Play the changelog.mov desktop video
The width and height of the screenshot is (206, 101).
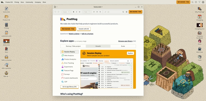[x=200, y=25]
